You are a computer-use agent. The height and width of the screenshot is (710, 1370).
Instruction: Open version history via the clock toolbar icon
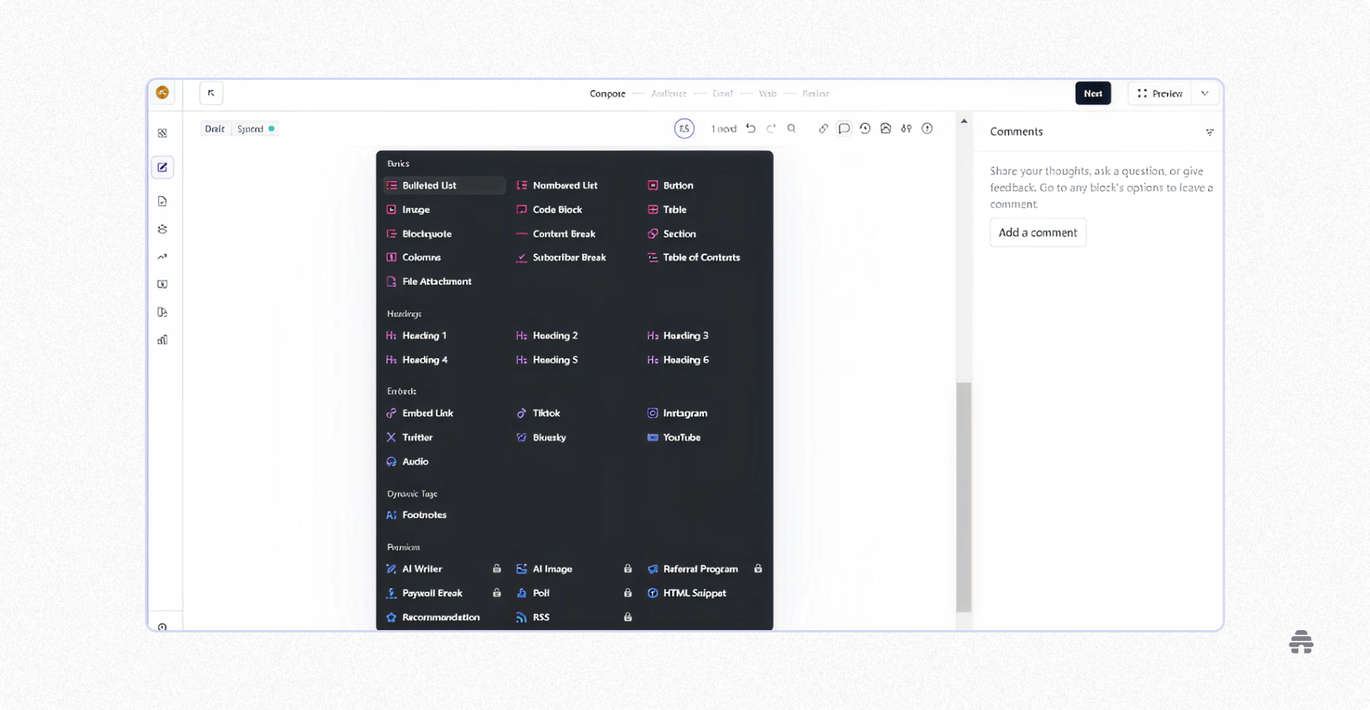[x=864, y=128]
